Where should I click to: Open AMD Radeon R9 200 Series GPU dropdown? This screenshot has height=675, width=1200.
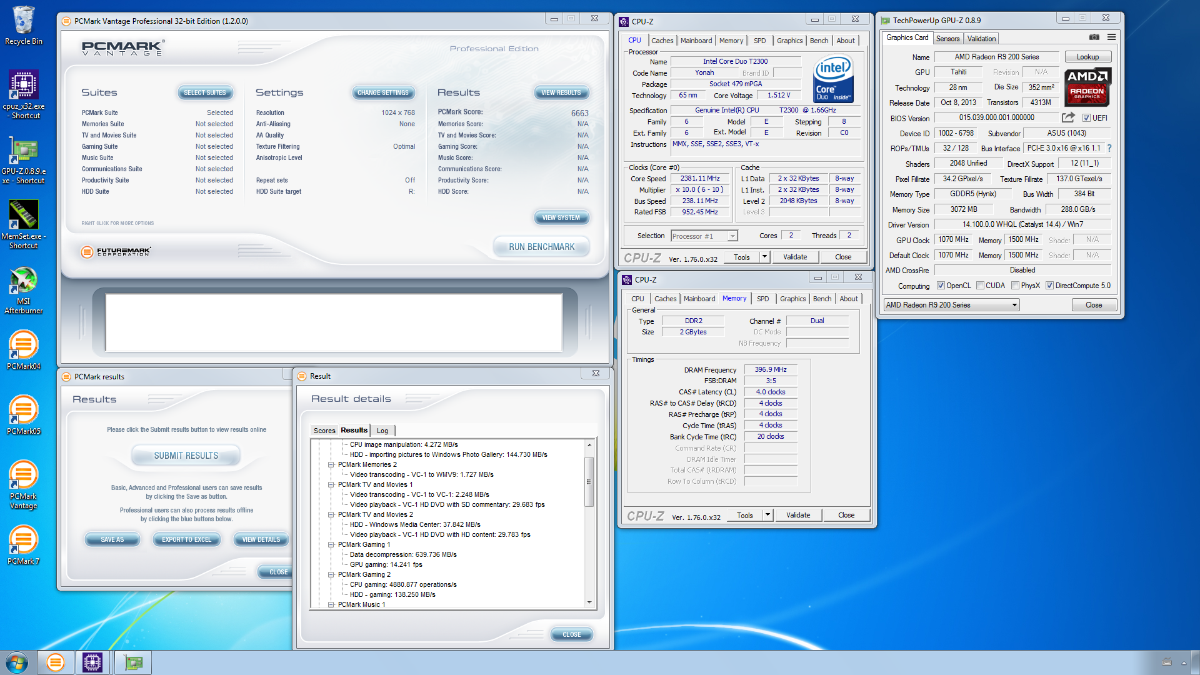951,305
